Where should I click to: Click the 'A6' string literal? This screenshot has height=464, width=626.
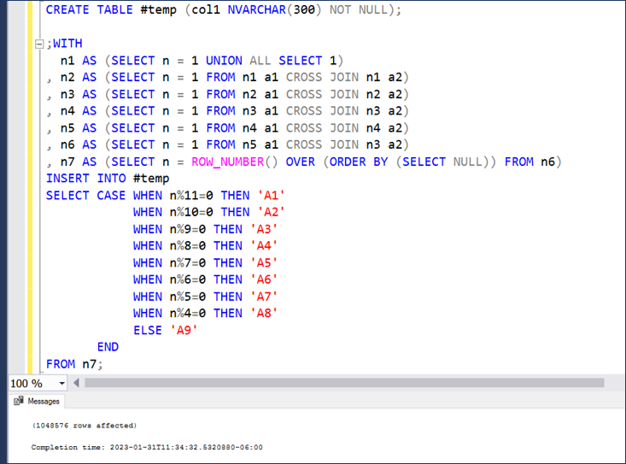click(264, 279)
